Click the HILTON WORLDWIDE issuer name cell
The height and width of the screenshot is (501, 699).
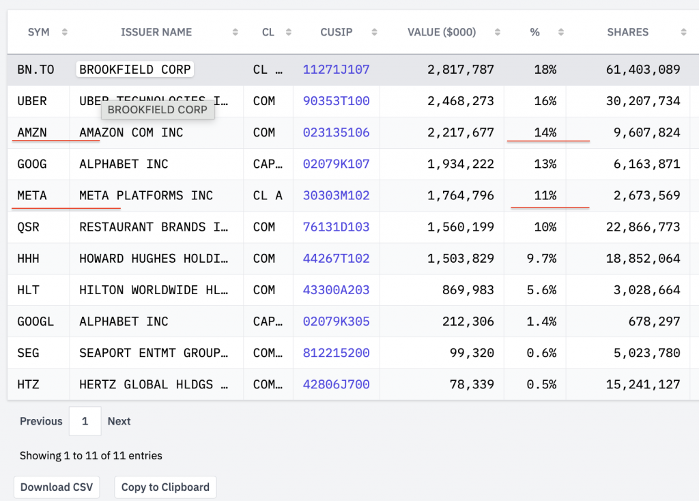click(154, 290)
